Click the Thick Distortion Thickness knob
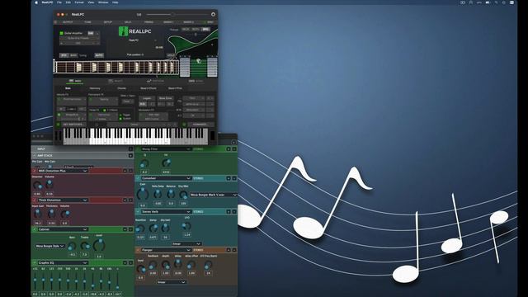 (51, 214)
